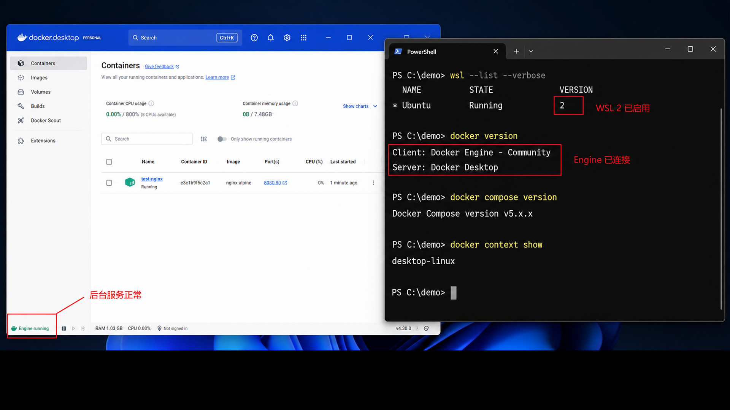The width and height of the screenshot is (730, 410).
Task: Expand Show charts
Action: [x=360, y=106]
